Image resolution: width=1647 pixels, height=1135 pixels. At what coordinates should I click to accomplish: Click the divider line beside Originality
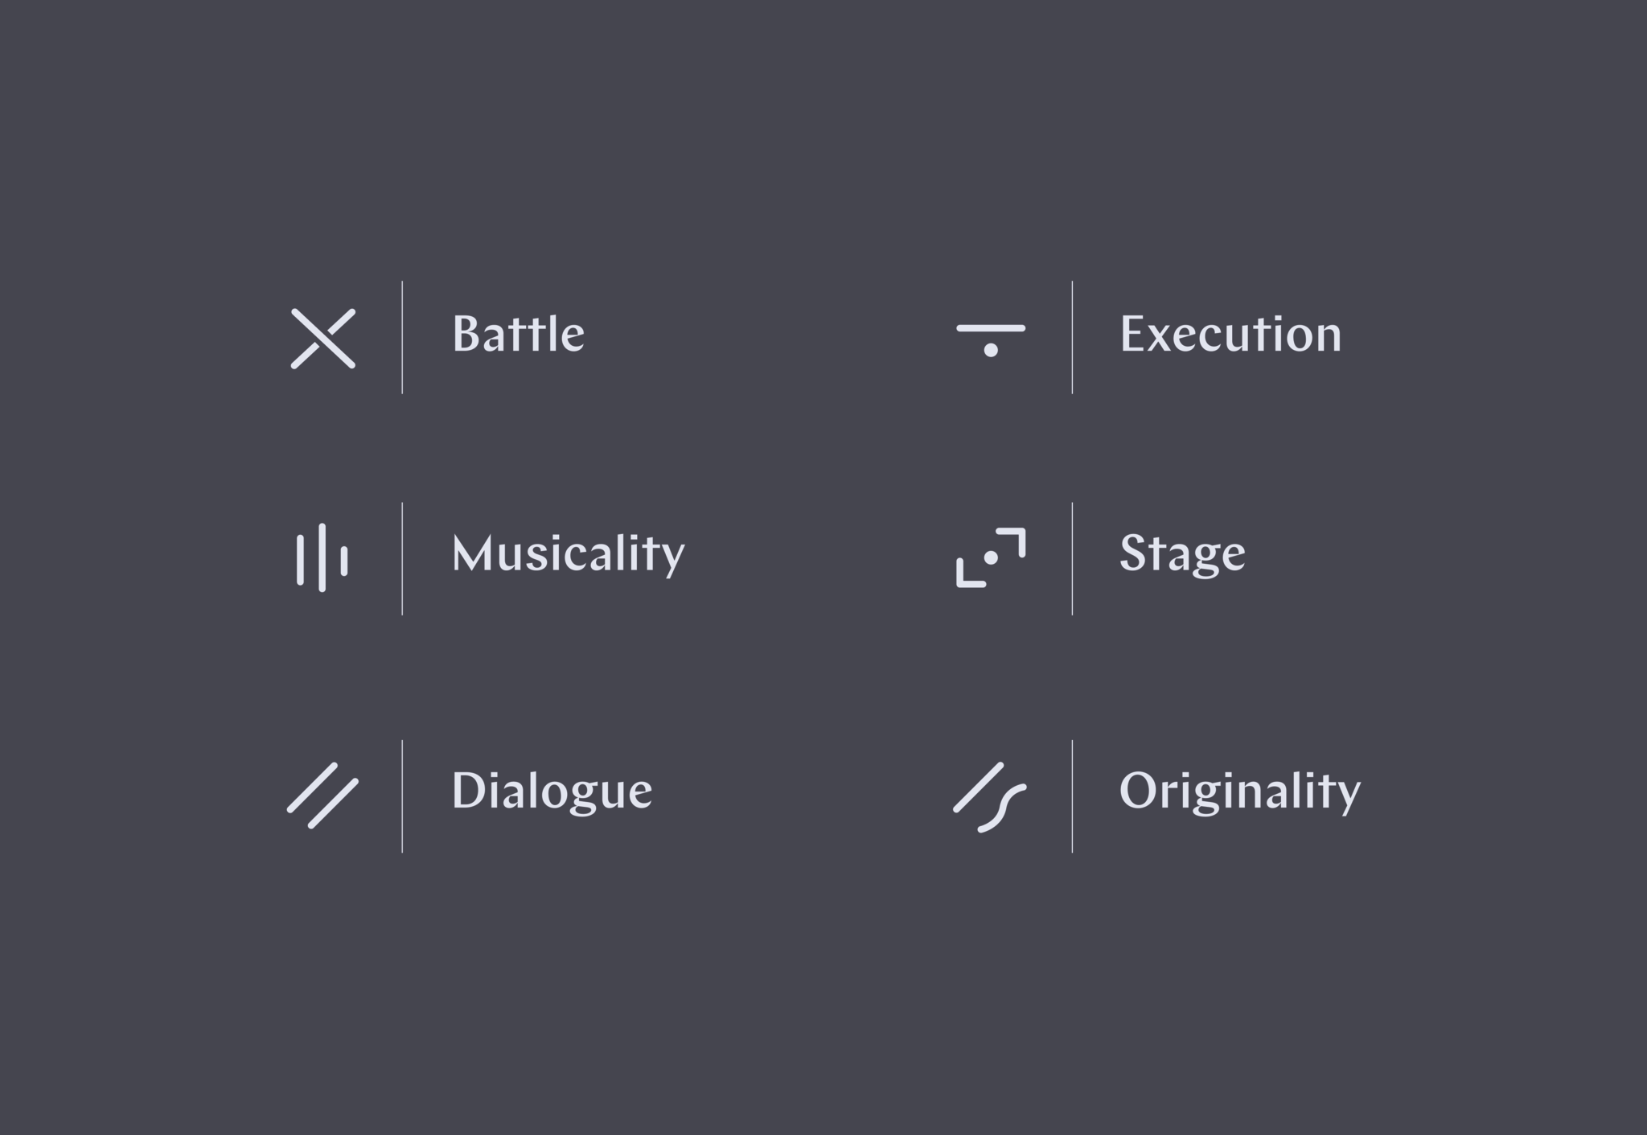(x=1072, y=796)
